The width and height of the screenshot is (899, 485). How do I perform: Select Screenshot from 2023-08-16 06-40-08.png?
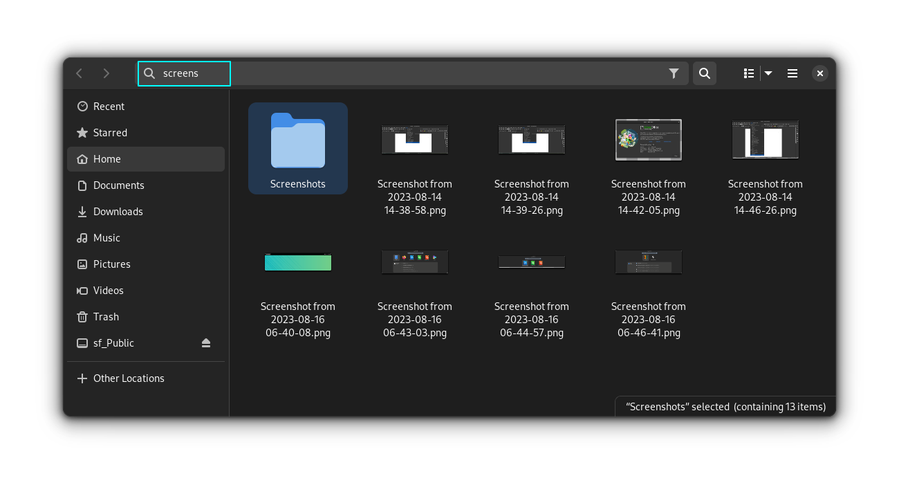pyautogui.click(x=297, y=262)
